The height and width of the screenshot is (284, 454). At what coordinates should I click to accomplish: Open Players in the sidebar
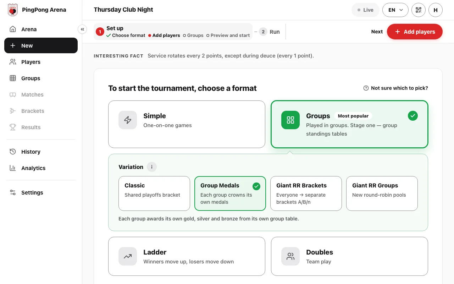pyautogui.click(x=41, y=62)
